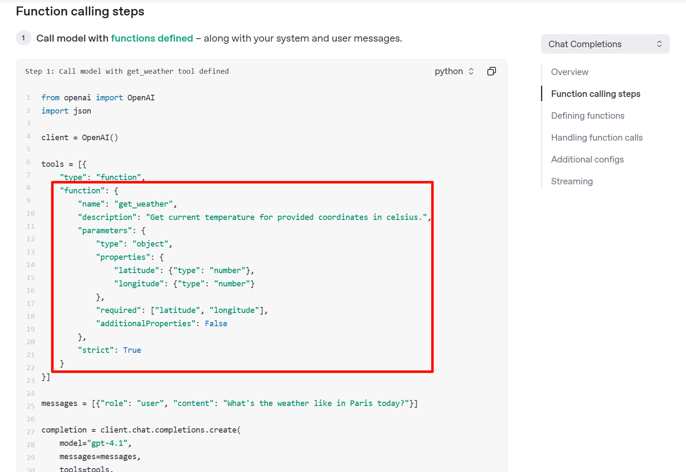Open the Chat Completions API dropdown
This screenshot has height=472, width=686.
[x=605, y=44]
